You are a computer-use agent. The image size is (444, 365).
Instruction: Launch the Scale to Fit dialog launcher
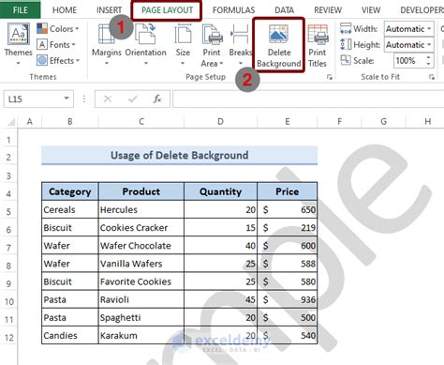coord(432,77)
